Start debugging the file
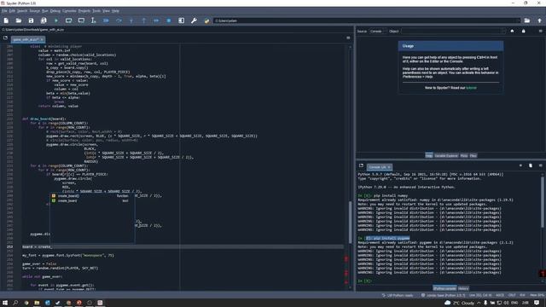This screenshot has width=546, height=307. (x=106, y=20)
